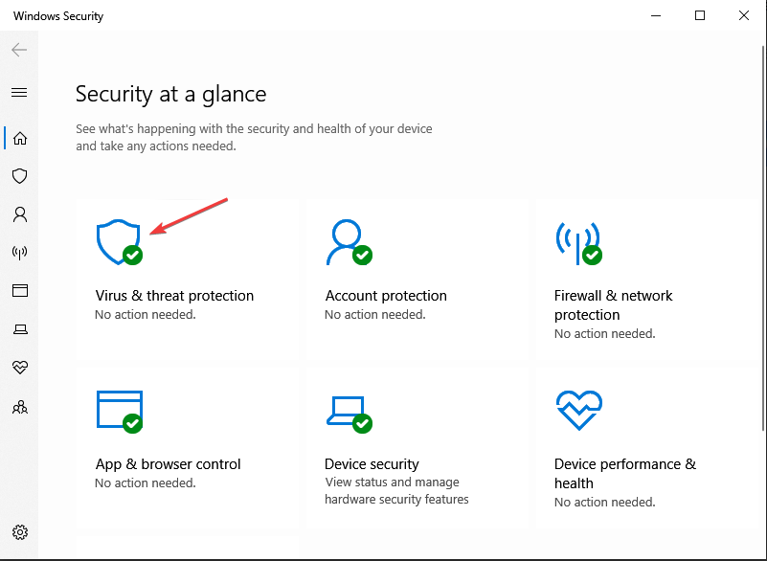Open Firewall & network protection tile
The height and width of the screenshot is (561, 767).
[645, 280]
